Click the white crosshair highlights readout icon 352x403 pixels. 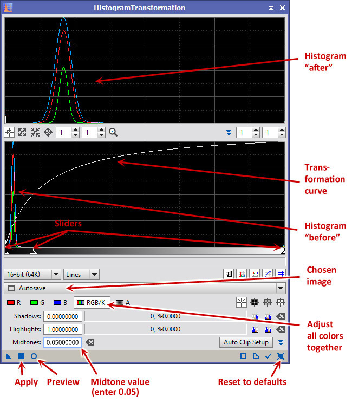coord(281,302)
